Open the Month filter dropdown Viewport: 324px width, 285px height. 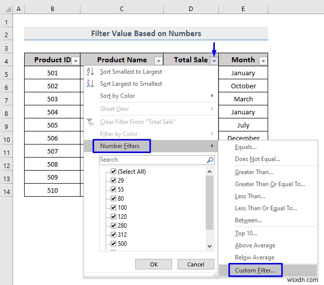(263, 61)
